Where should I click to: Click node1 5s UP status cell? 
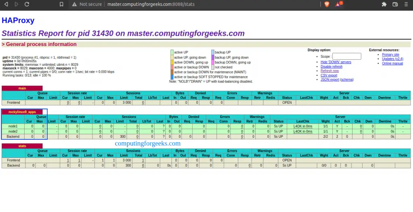[278, 126]
